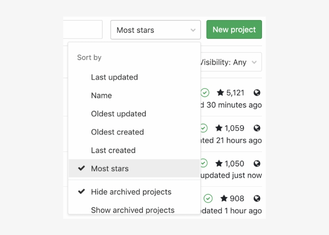The image size is (329, 235).
Task: Click the globe icon beside the 1,059-star count
Action: [x=257, y=128]
